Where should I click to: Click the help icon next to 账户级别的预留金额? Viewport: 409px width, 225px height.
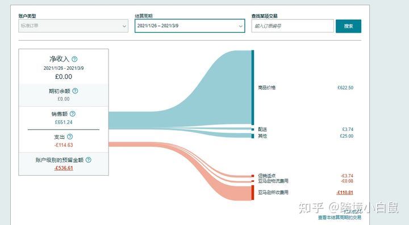click(89, 160)
